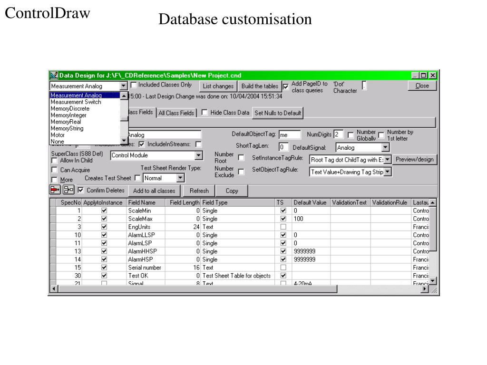The width and height of the screenshot is (487, 365).
Task: Open the SuperClass Control Module dropdown
Action: 198,155
